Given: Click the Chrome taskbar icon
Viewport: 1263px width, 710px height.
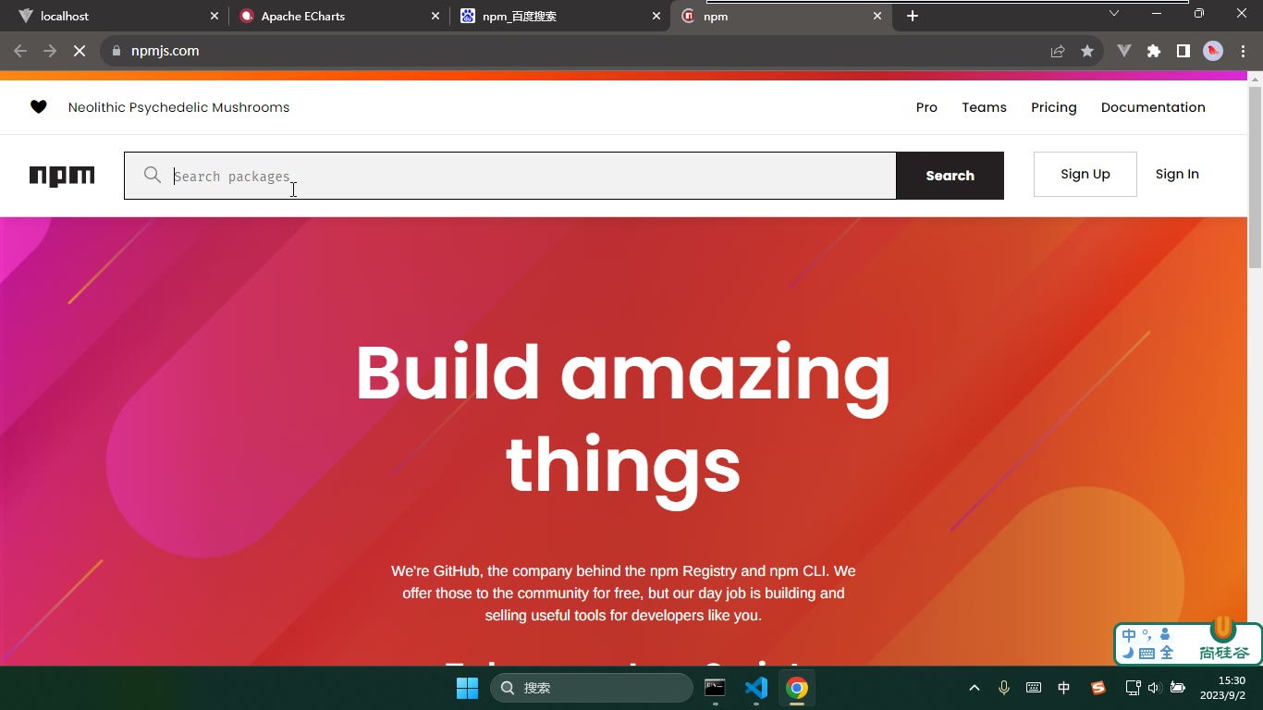Looking at the screenshot, I should click(797, 688).
